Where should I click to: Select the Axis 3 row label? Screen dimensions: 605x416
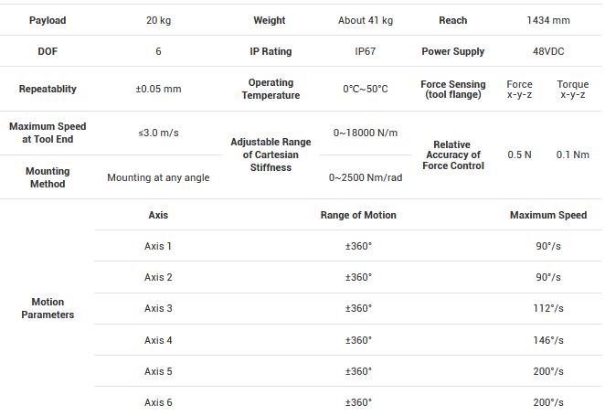click(x=158, y=309)
